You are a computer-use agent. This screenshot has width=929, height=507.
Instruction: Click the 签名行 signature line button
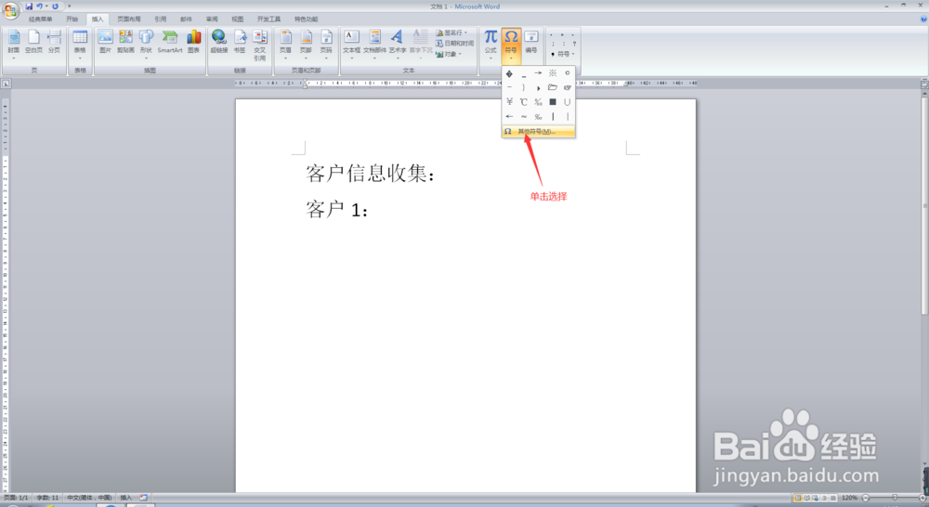454,32
